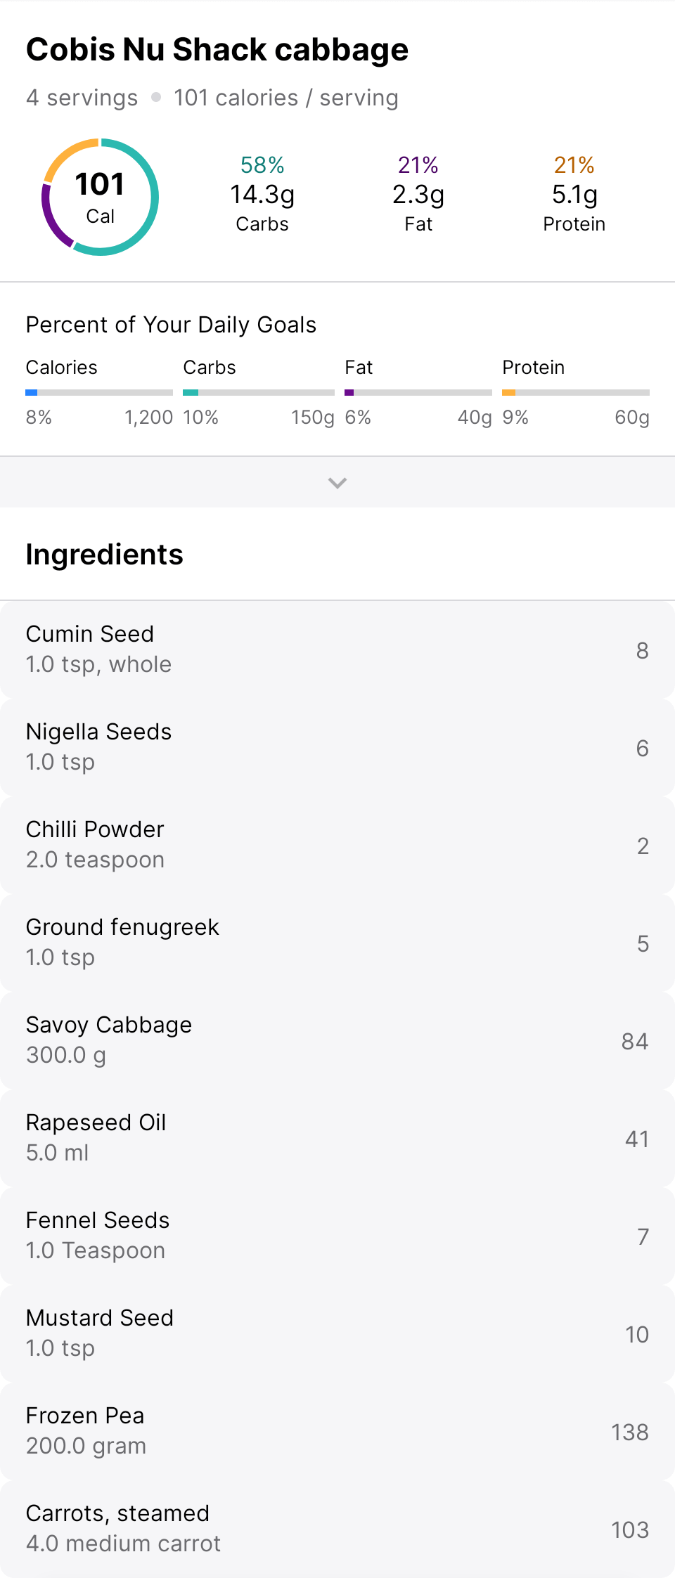Click the 101 Cal calorie ring
This screenshot has height=1578, width=675.
coord(101,197)
